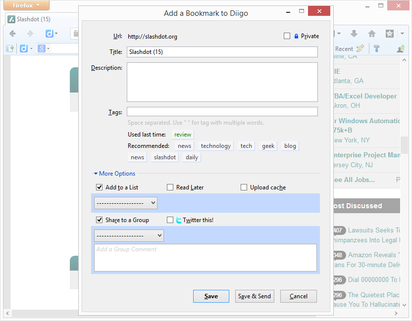Add the recommended 'blog' tag
The image size is (412, 321).
290,146
